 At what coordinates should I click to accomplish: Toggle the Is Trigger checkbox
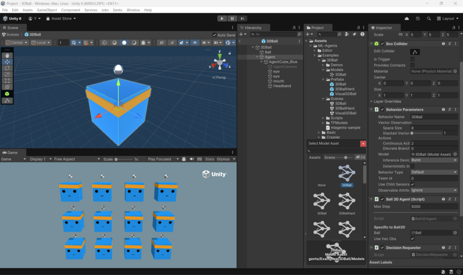412,59
